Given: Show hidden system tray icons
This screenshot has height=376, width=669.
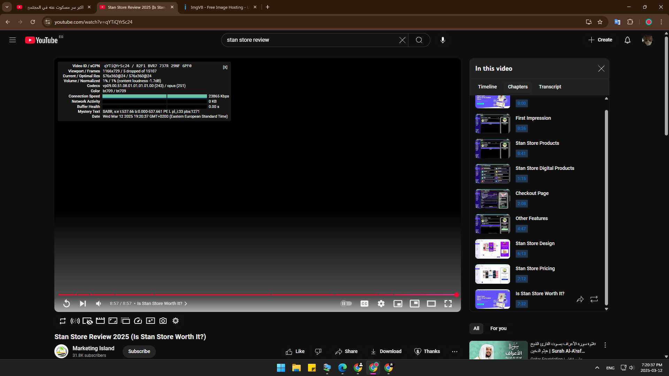Looking at the screenshot, I should (x=597, y=368).
